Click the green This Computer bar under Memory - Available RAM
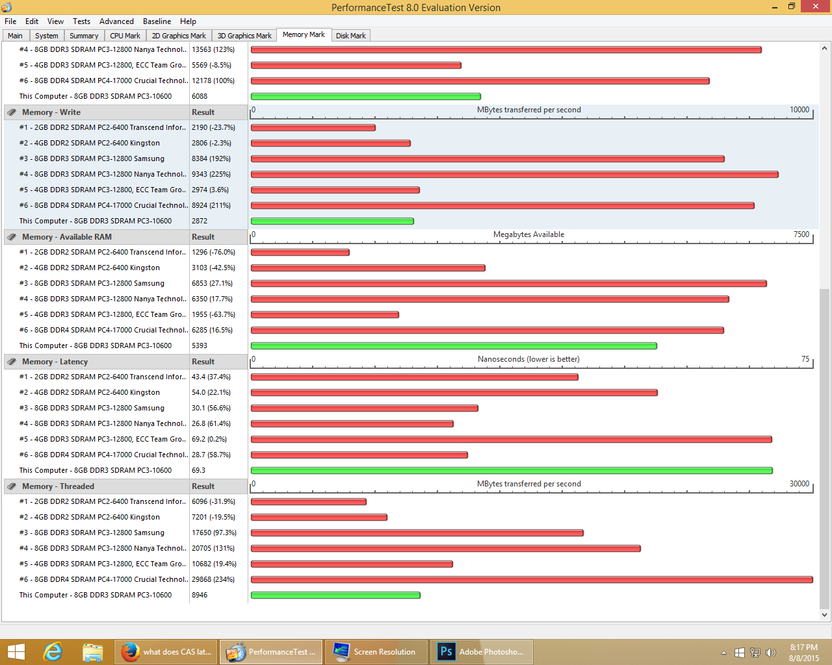The height and width of the screenshot is (665, 832). click(x=454, y=346)
